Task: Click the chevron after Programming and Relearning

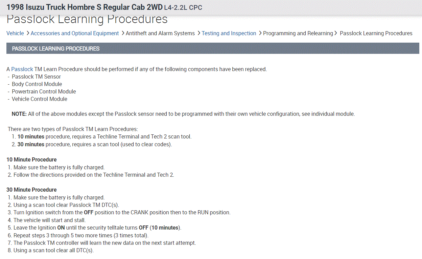Action: [336, 33]
